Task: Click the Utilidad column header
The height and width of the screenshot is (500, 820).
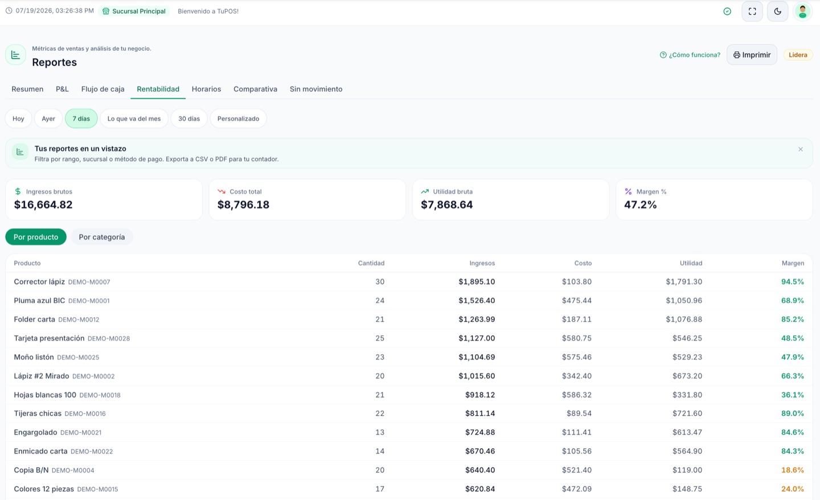Action: (691, 263)
